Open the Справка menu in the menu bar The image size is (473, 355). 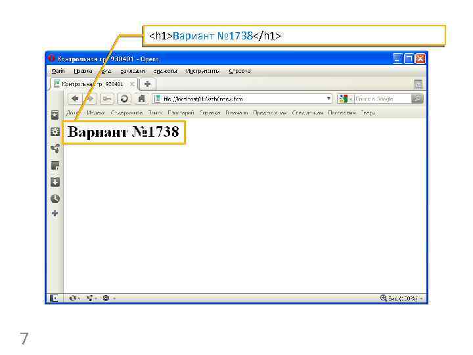[240, 71]
